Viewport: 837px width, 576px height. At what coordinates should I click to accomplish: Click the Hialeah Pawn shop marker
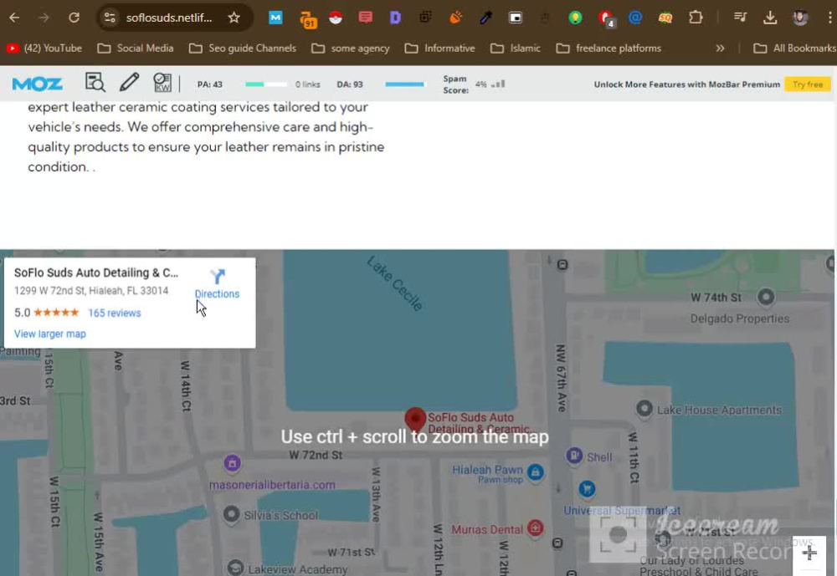pos(536,472)
